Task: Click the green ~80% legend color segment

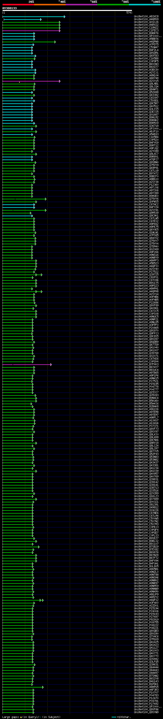Action: (113, 5)
